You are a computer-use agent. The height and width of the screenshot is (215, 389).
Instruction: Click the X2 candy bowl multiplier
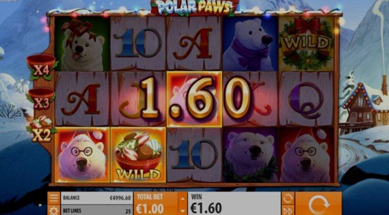41,129
